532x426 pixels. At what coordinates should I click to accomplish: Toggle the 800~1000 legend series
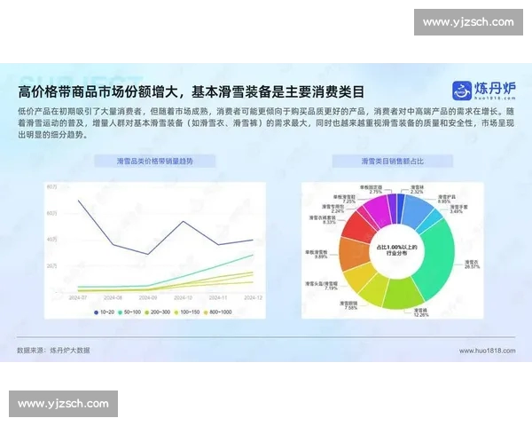[217, 312]
